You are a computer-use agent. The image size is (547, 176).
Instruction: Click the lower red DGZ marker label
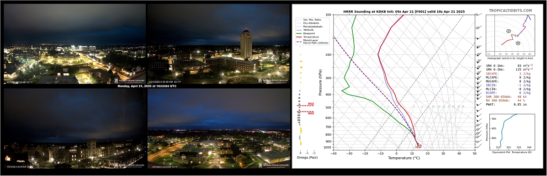(x=311, y=113)
